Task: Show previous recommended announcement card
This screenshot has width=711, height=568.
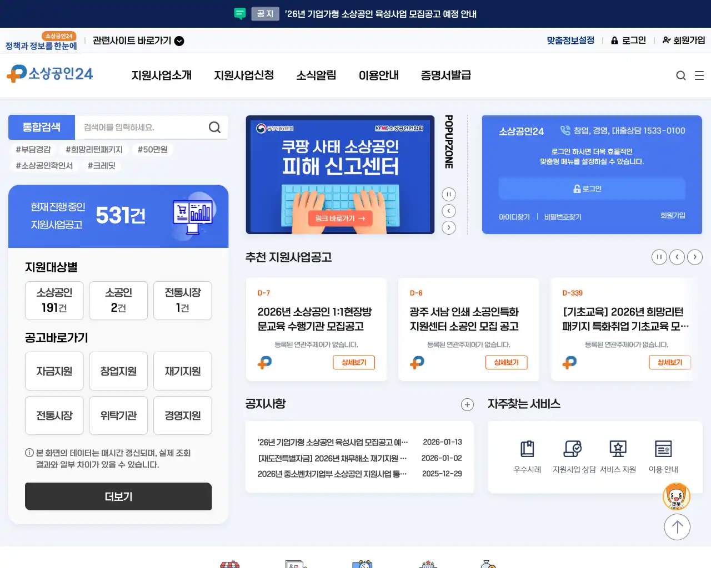Action: [x=677, y=257]
